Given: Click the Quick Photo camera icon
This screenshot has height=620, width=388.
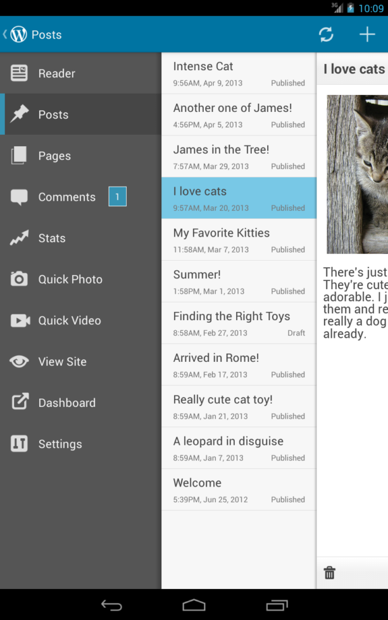Looking at the screenshot, I should (x=20, y=279).
